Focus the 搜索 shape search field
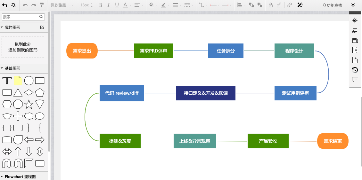362x180 pixels. (23, 17)
